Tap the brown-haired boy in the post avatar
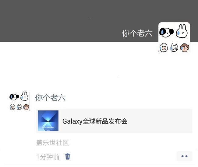 tap(26, 107)
